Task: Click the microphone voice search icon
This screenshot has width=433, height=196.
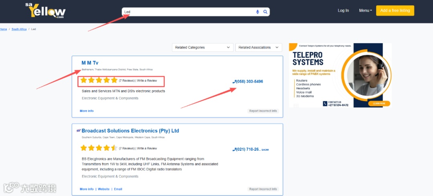Action: pyautogui.click(x=257, y=12)
